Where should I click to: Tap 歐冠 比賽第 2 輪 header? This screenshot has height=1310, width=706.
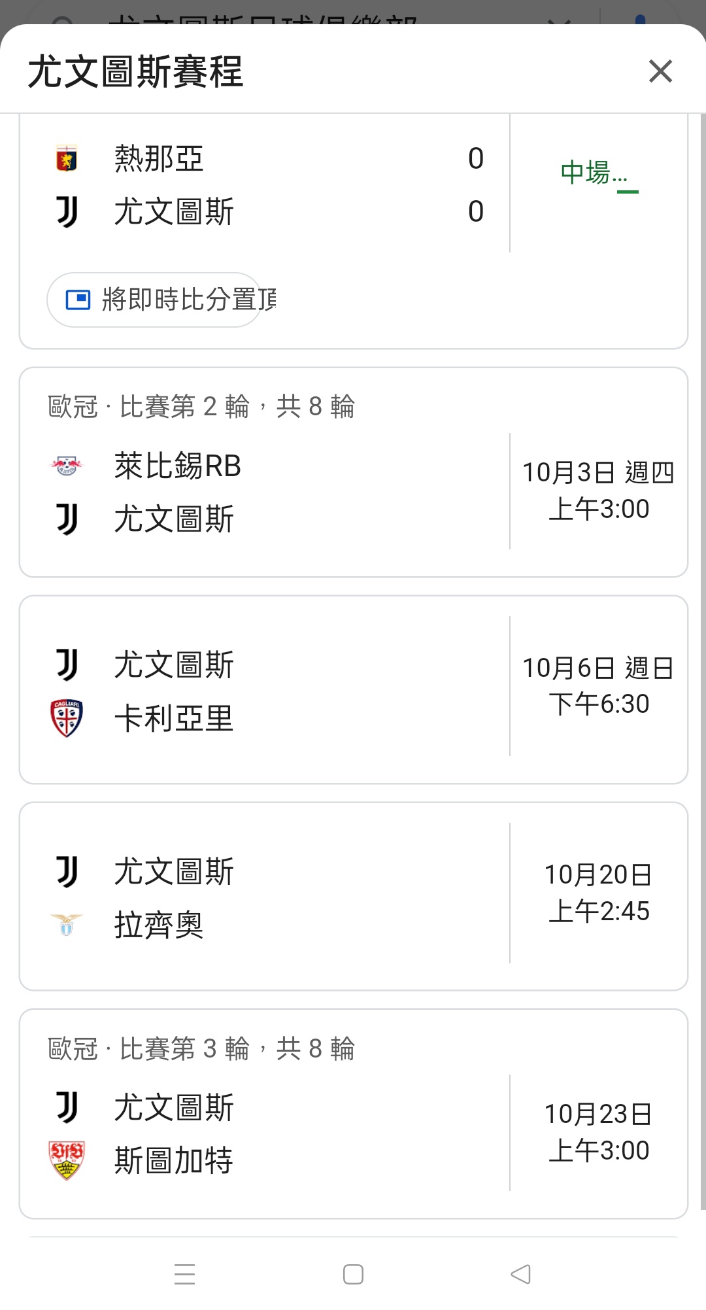201,406
